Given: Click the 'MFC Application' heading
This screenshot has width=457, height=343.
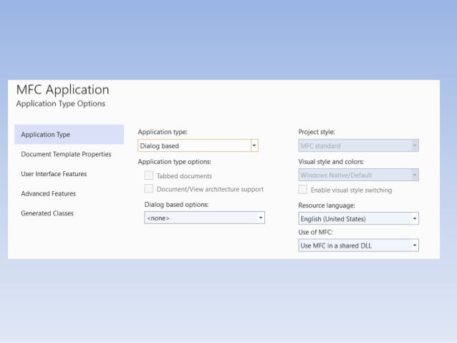Looking at the screenshot, I should (x=62, y=90).
